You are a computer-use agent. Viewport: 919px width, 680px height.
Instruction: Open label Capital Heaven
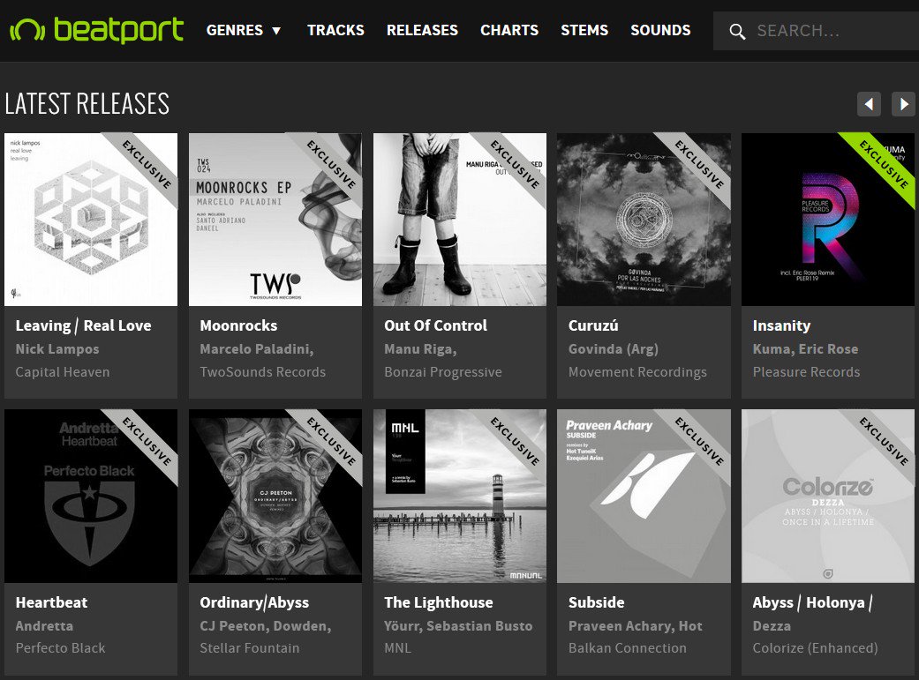coord(63,372)
